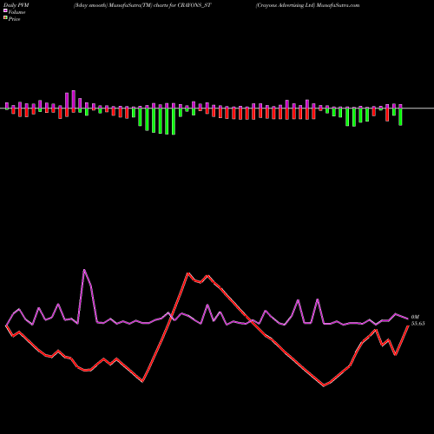Click the chart title containing CRAYONS_ST
Viewport: 434px width, 434px height.
pos(142,5)
